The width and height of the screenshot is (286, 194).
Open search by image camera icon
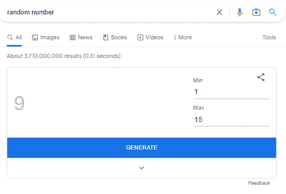point(256,12)
